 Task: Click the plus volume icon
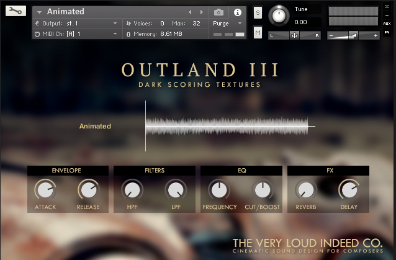pos(376,35)
